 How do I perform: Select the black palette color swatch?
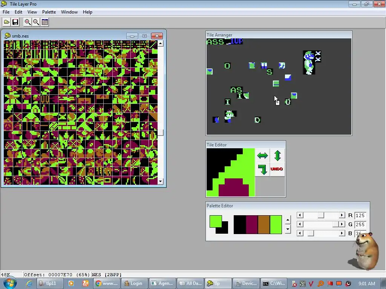(239, 225)
